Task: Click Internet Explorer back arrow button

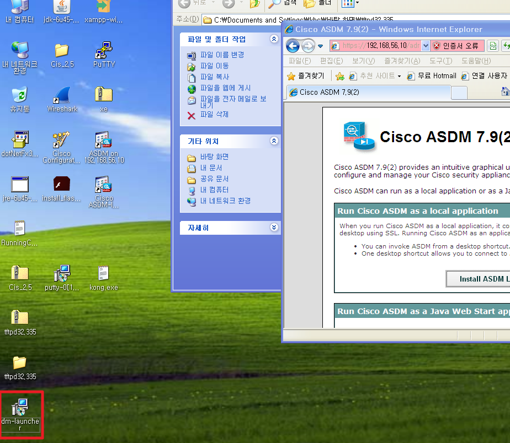Action: coord(293,46)
